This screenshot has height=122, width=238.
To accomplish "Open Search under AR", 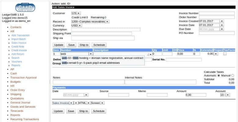I will point(15,58).
